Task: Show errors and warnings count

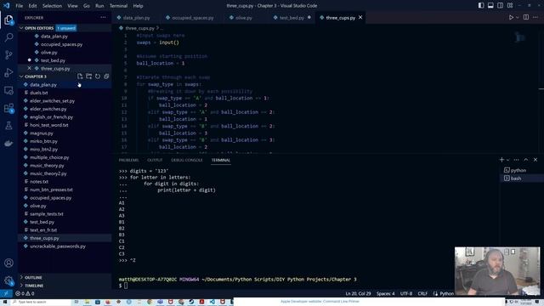Action: (25, 293)
